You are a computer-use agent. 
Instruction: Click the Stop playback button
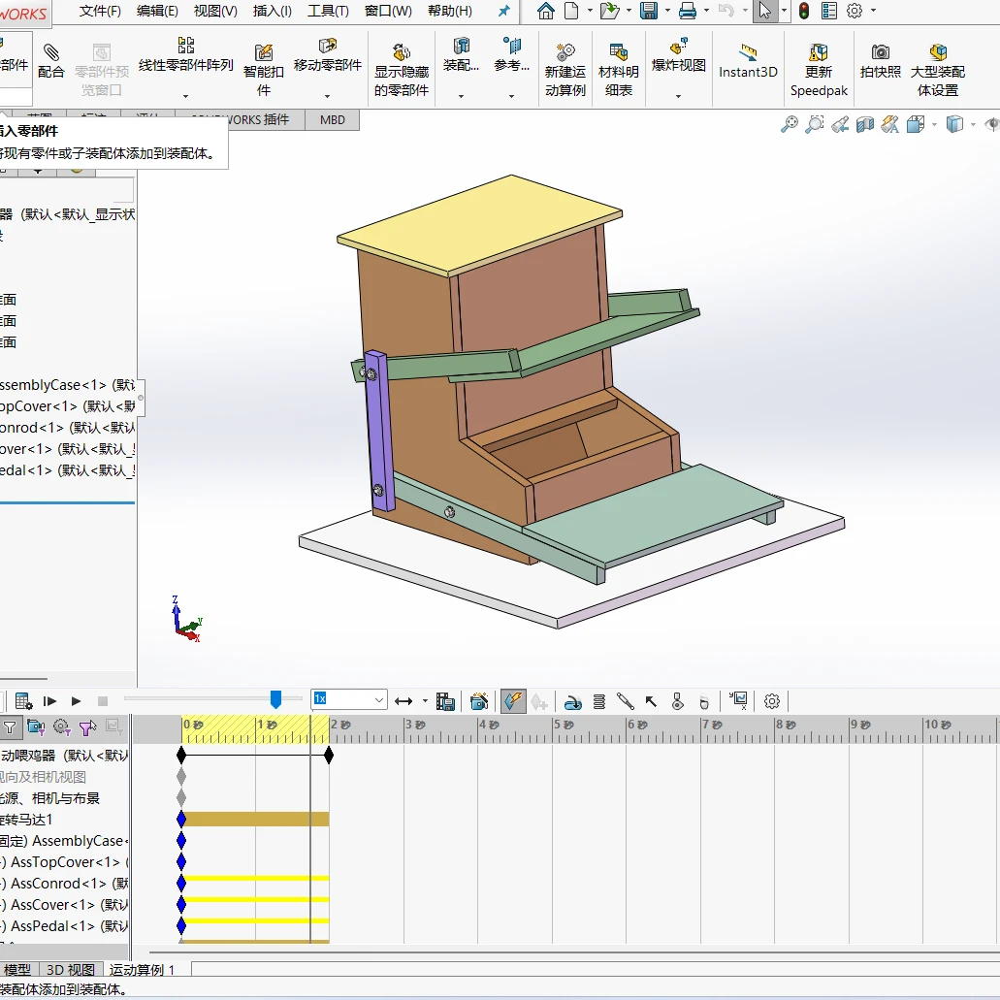(x=102, y=701)
